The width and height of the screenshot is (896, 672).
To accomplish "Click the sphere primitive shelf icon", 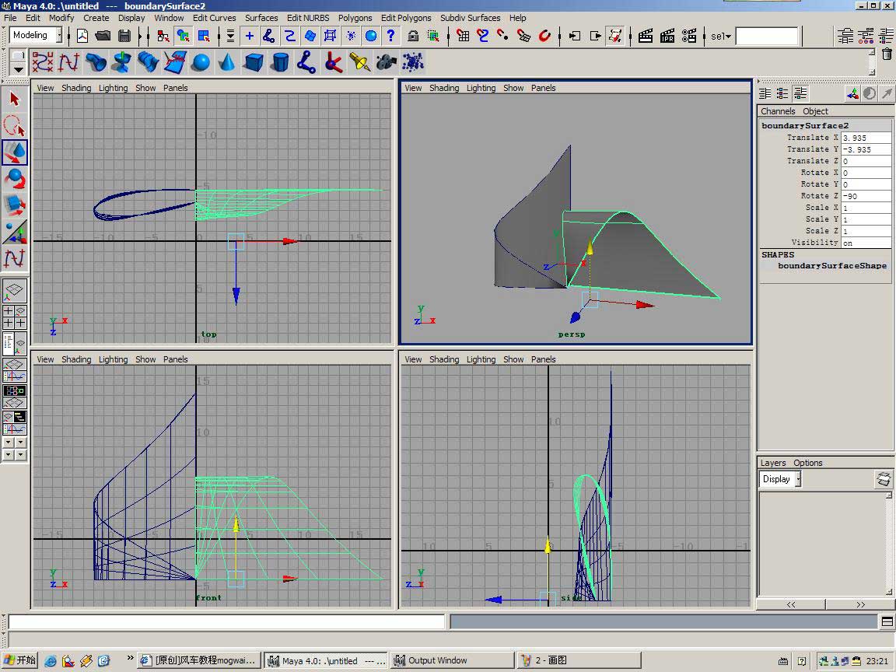I will (201, 62).
